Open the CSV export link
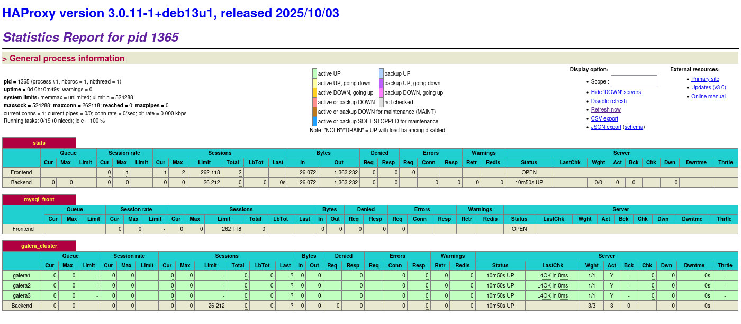Image resolution: width=741 pixels, height=324 pixels. [604, 118]
